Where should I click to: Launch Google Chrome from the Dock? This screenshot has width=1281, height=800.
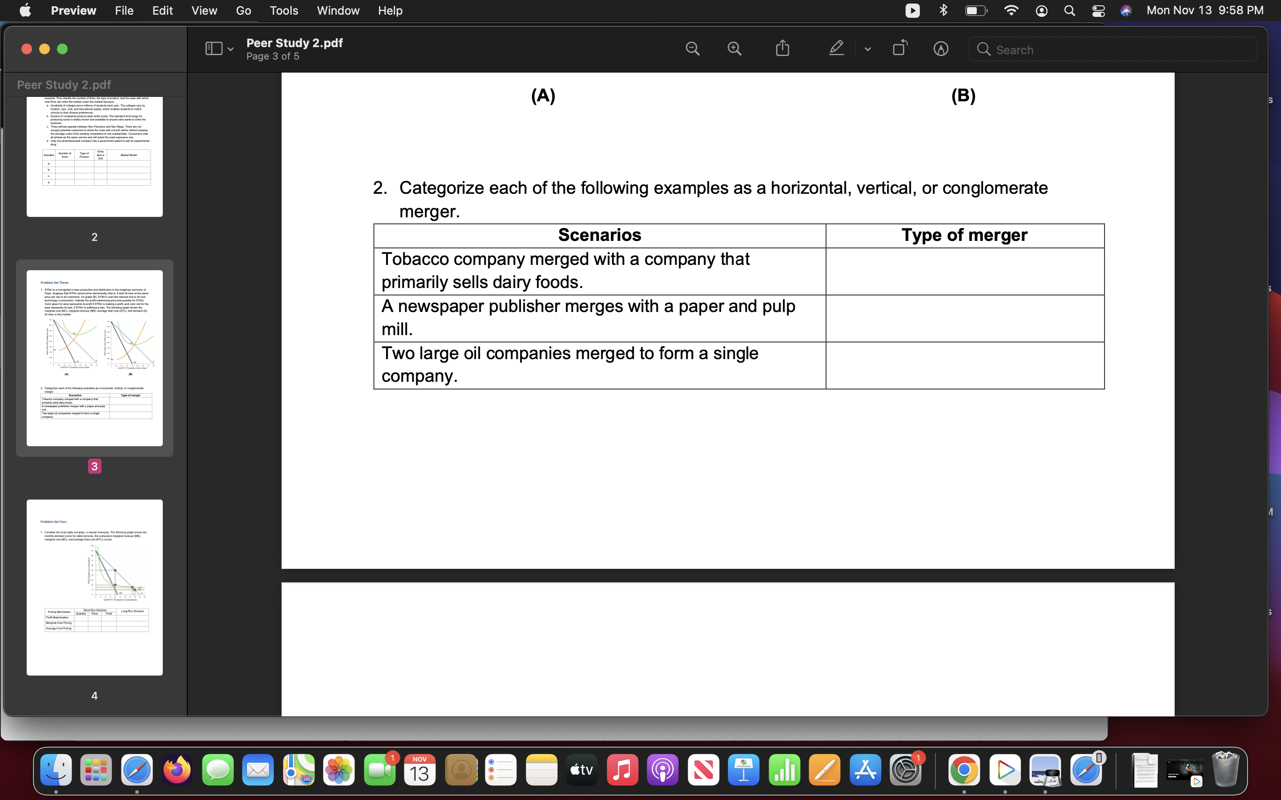pos(965,770)
